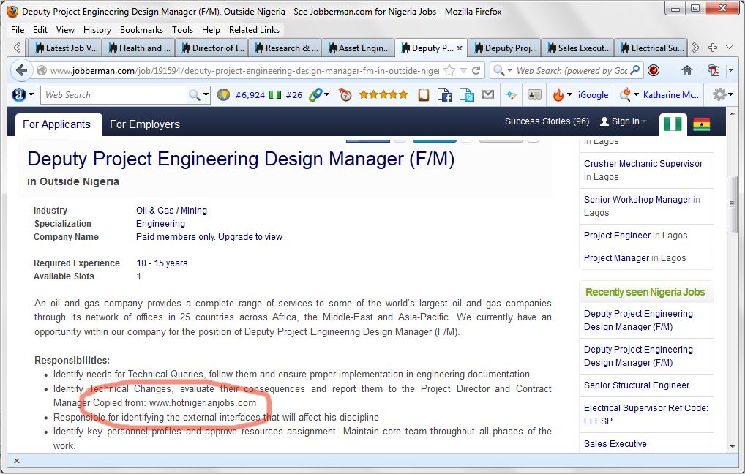This screenshot has height=474, width=745.
Task: Click the Engineering specialization link
Action: [160, 224]
